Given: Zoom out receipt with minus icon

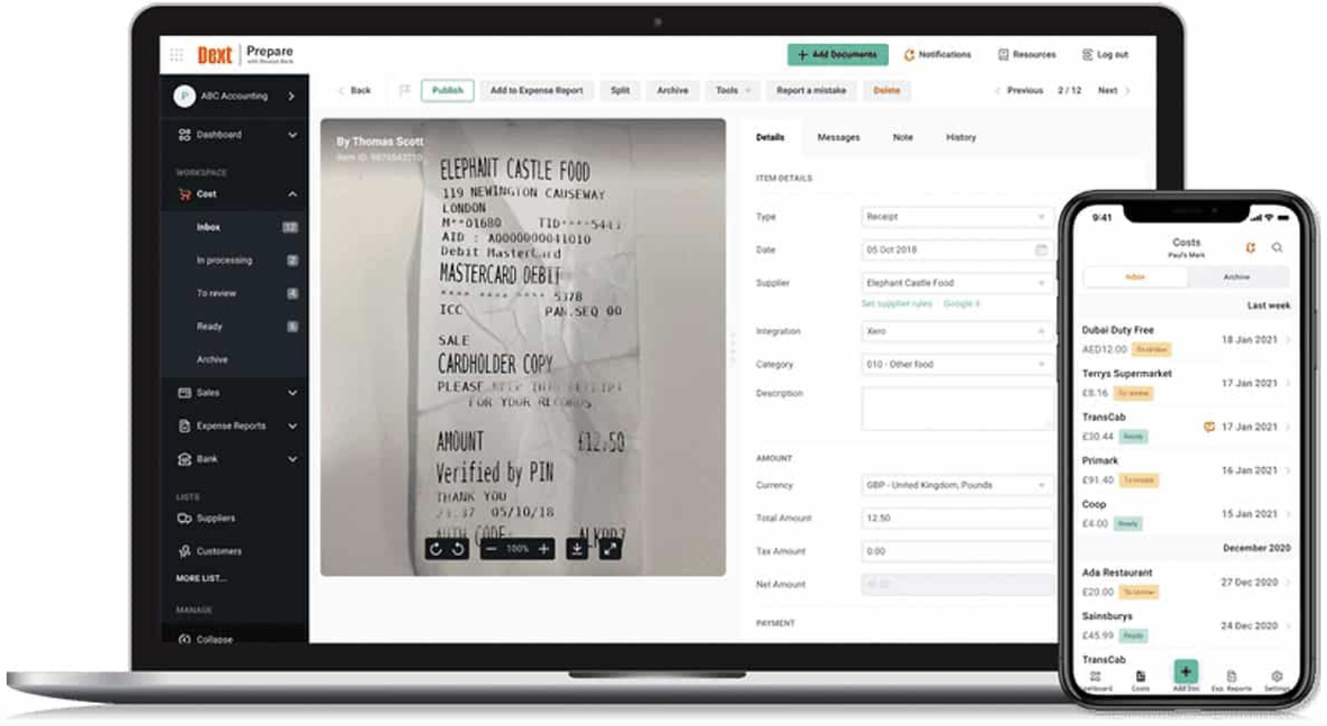Looking at the screenshot, I should click(491, 549).
